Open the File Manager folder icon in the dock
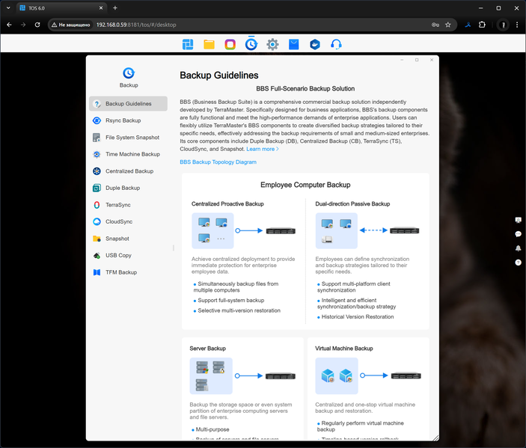Viewport: 526px width, 448px height. pos(209,44)
